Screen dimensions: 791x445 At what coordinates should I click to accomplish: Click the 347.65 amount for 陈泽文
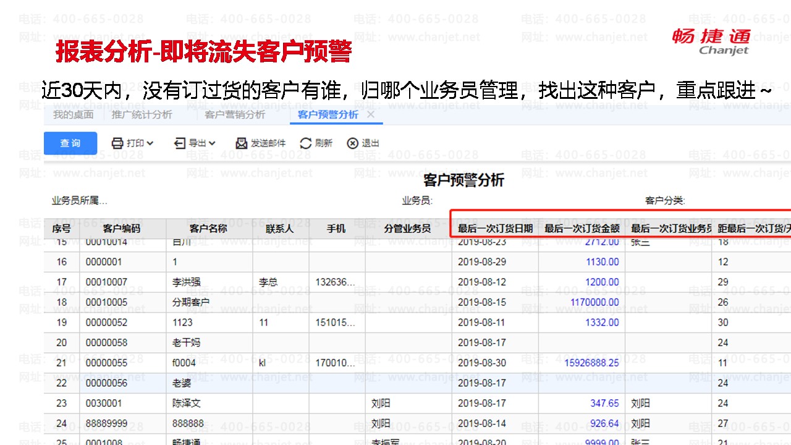[604, 403]
